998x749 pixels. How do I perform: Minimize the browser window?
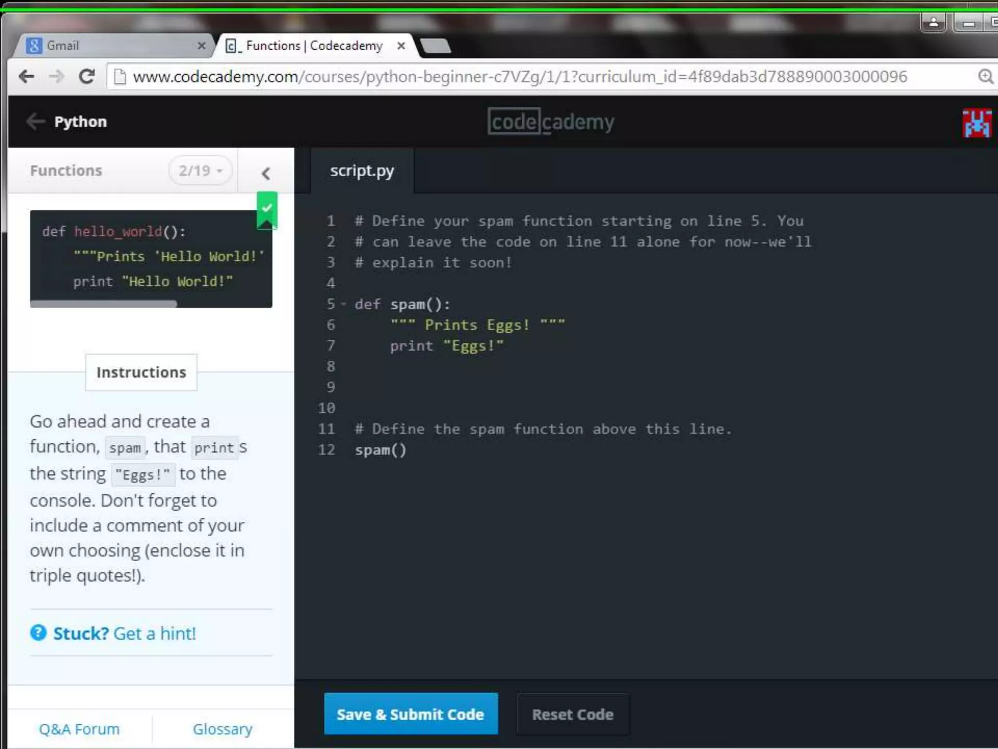[968, 22]
